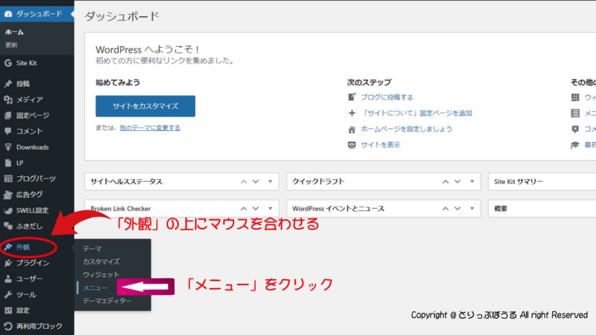Click the pushpin icon beside 投稿
The image size is (596, 335).
point(8,84)
